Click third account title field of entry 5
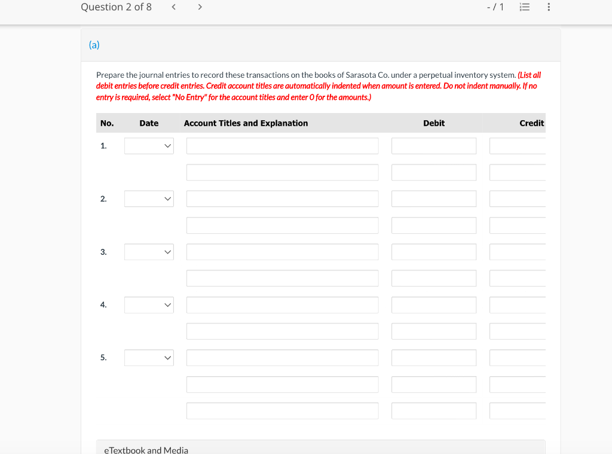The height and width of the screenshot is (454, 612). (283, 411)
